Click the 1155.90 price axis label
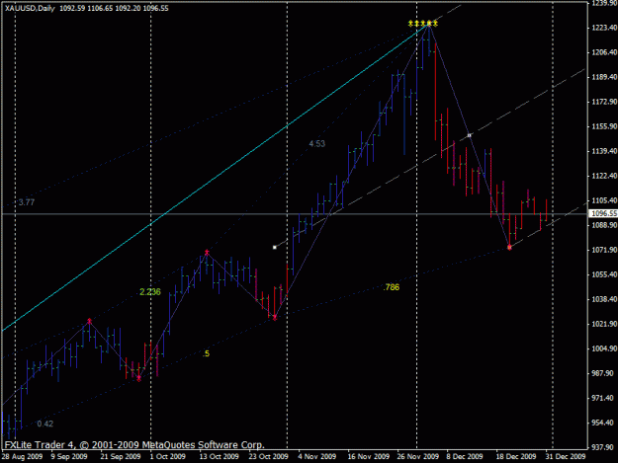 pos(604,126)
